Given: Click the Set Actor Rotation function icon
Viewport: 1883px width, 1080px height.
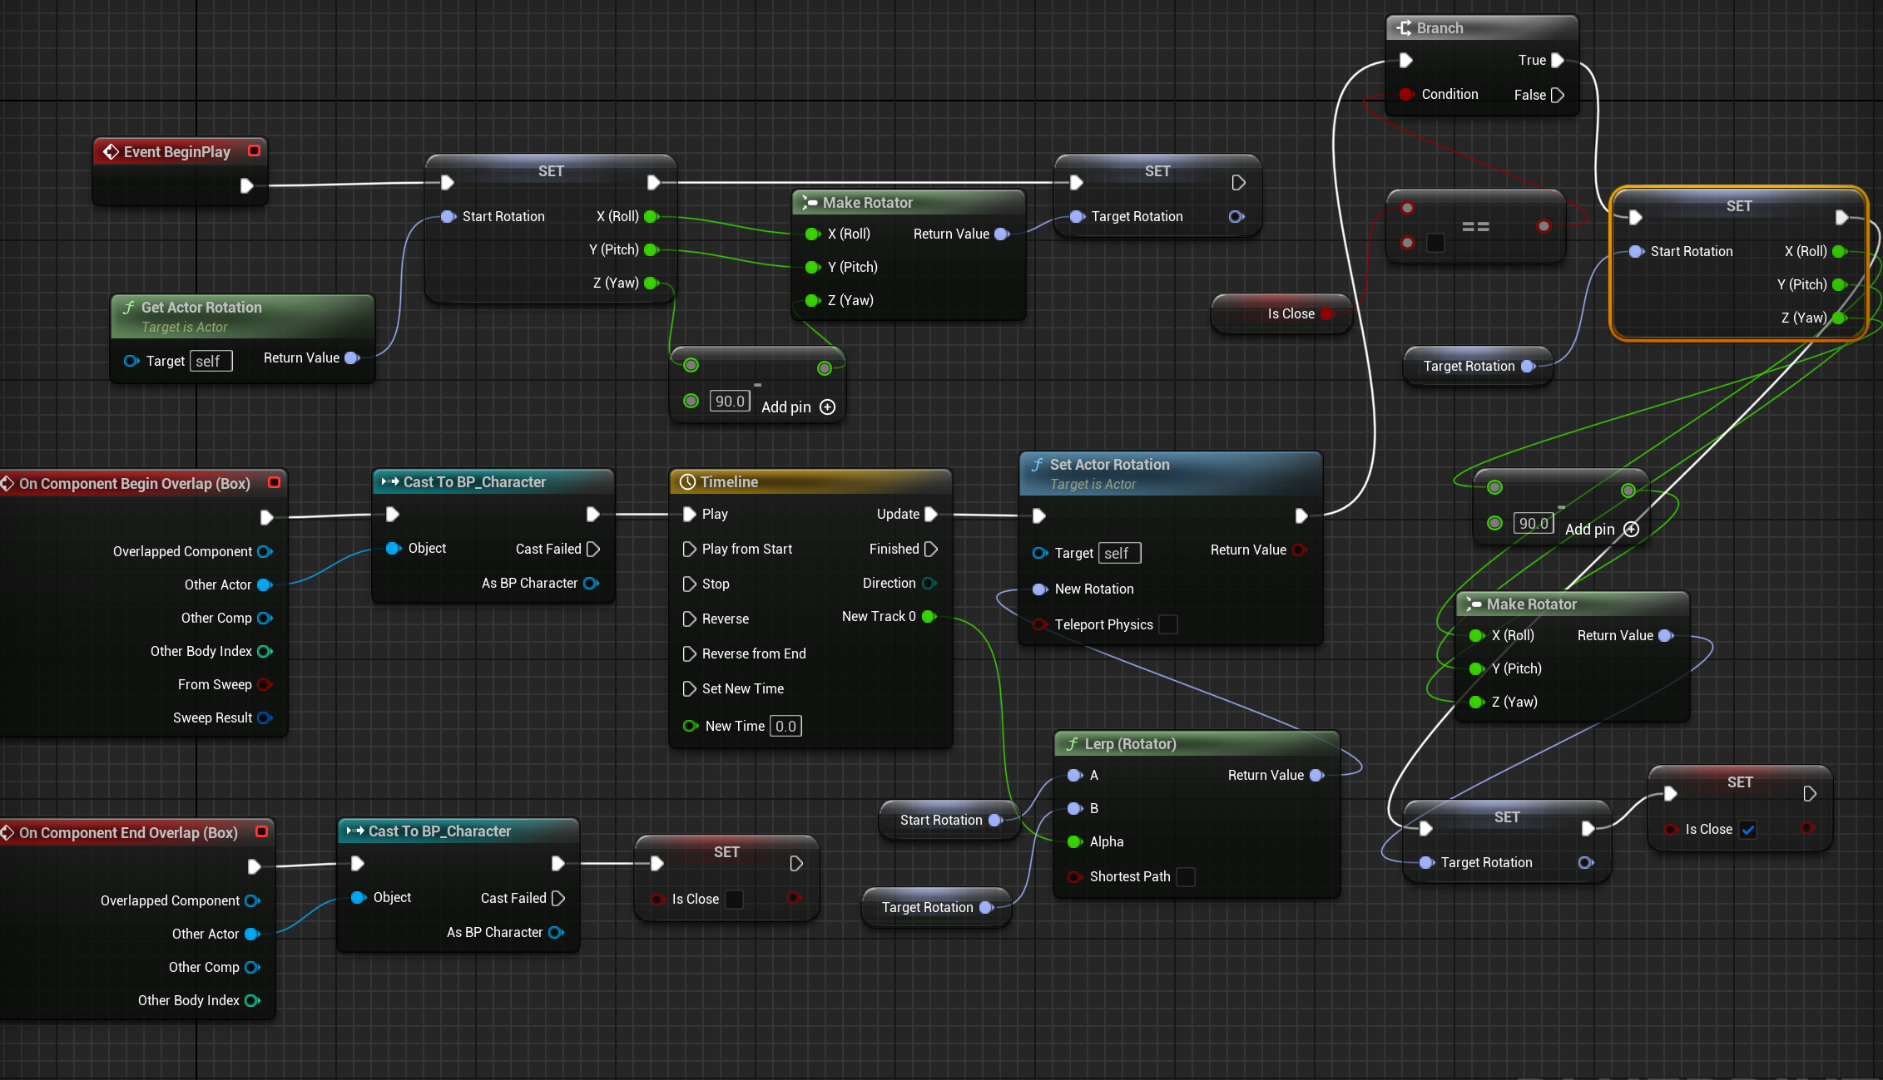Looking at the screenshot, I should point(1037,465).
